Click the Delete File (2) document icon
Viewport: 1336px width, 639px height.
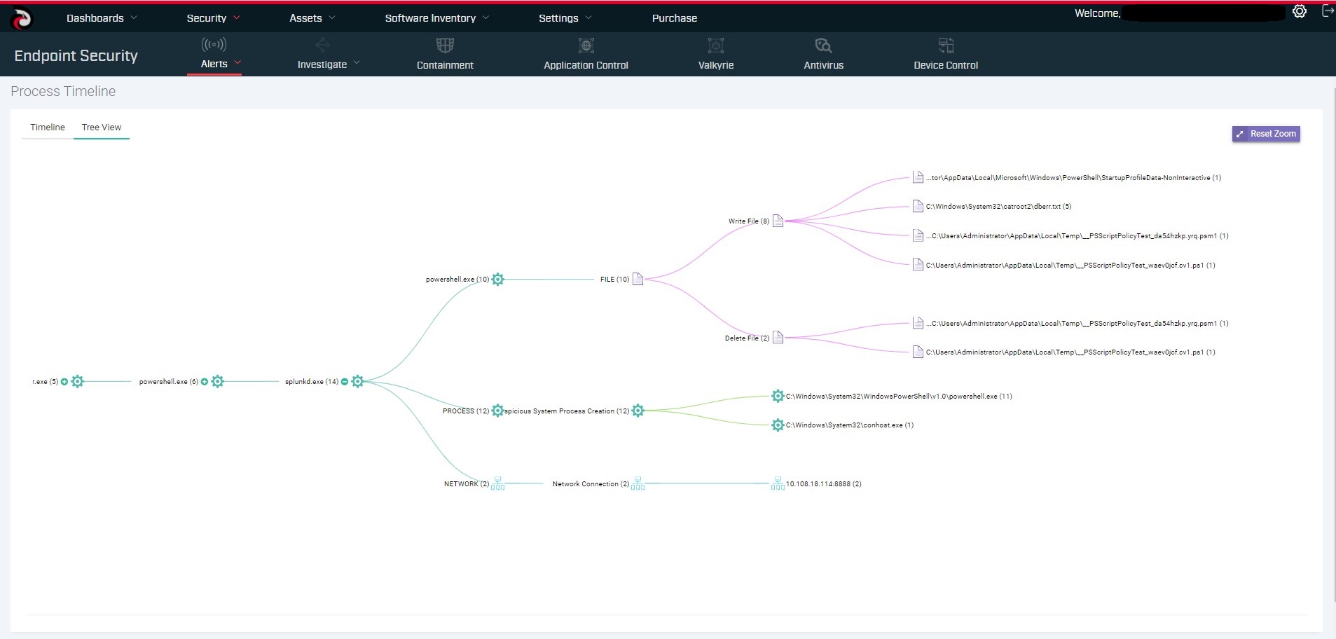click(x=778, y=338)
